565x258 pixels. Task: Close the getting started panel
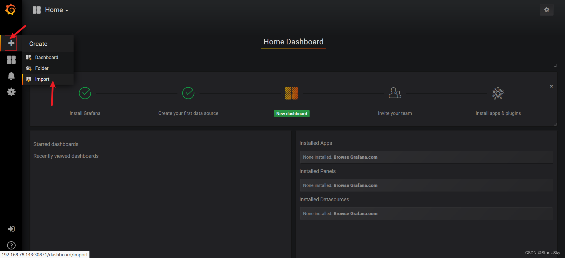(x=551, y=86)
